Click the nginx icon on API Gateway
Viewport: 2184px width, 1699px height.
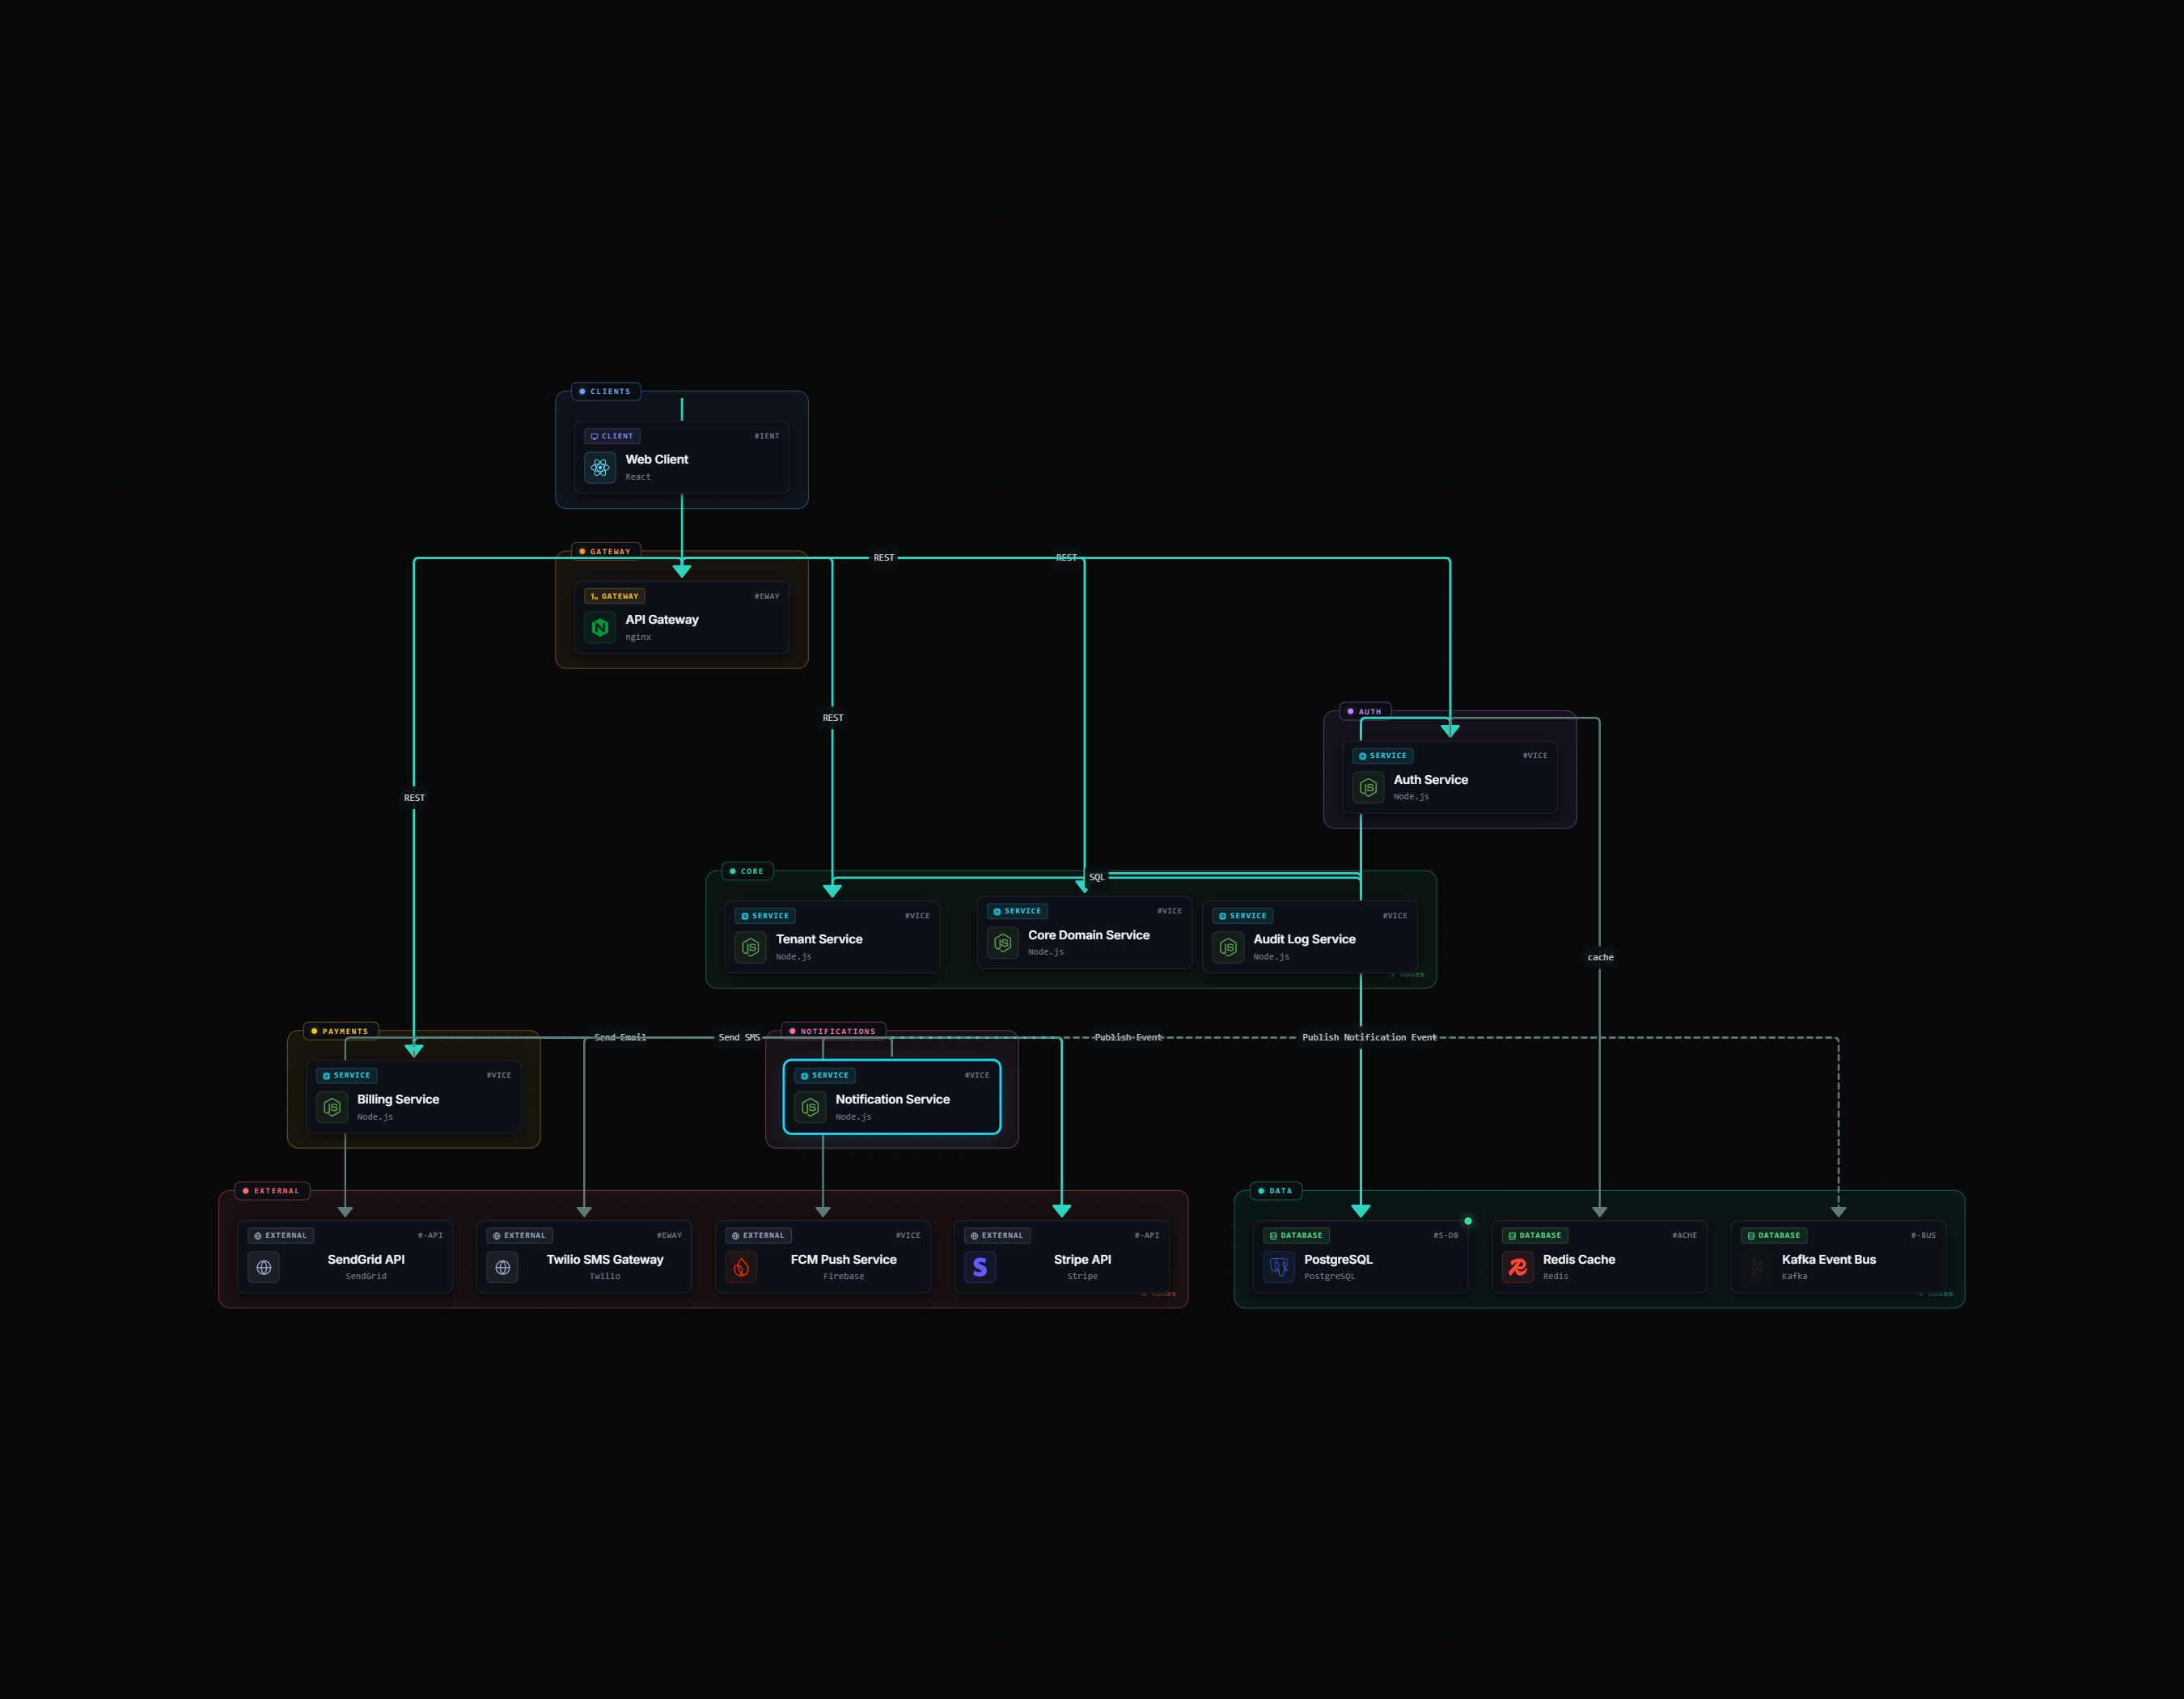click(600, 627)
